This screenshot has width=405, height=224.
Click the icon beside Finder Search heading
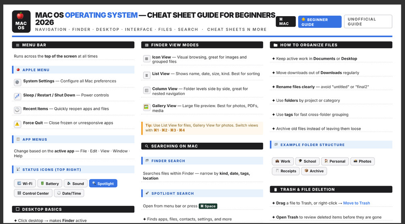147,161
